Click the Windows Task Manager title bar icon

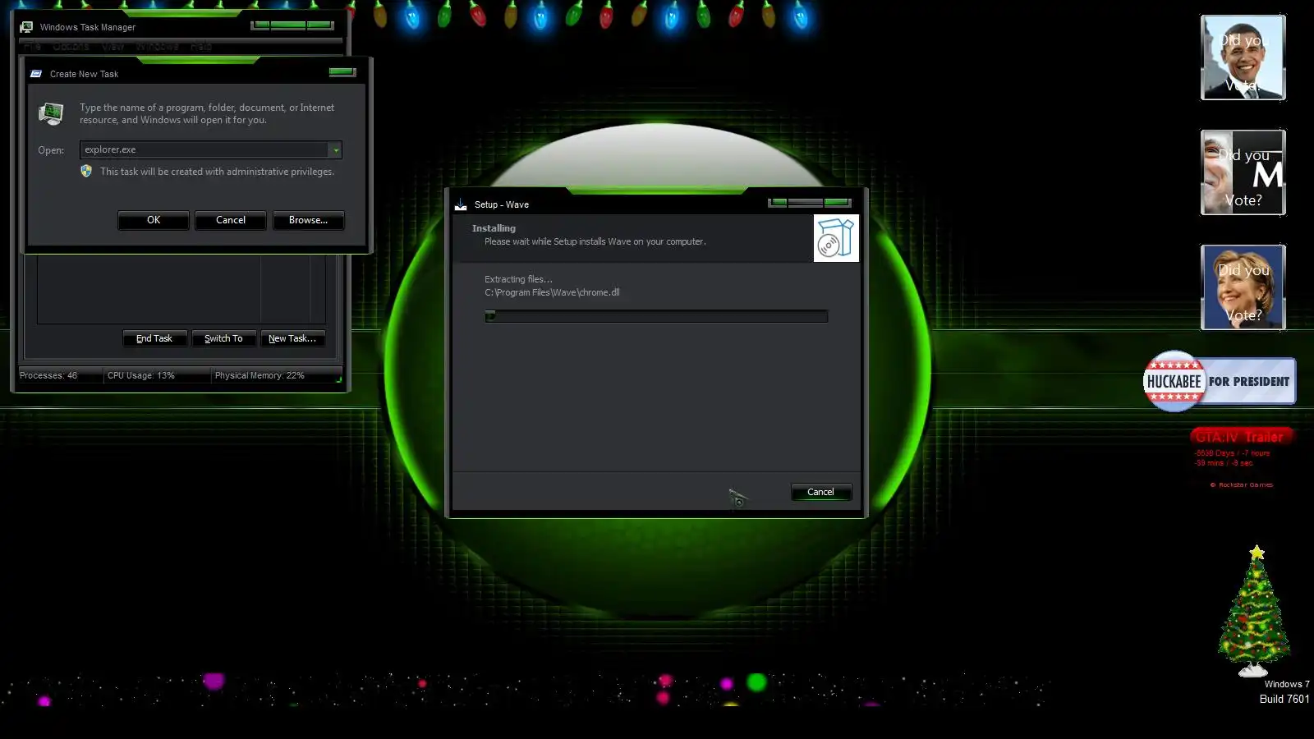(x=26, y=27)
